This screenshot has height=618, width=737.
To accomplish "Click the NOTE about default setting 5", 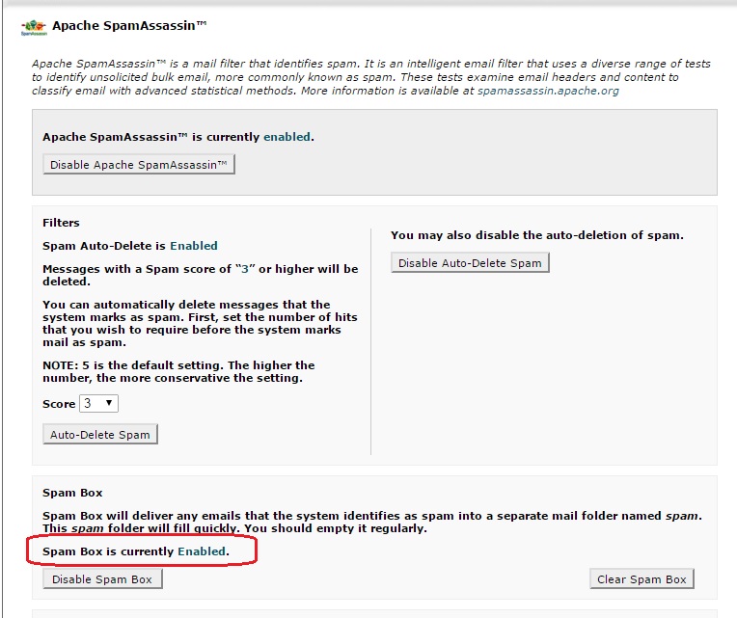I will click(178, 372).
